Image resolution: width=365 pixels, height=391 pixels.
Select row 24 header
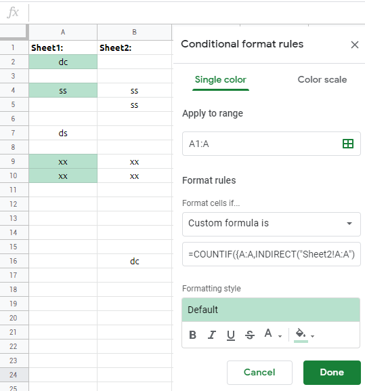[14, 375]
